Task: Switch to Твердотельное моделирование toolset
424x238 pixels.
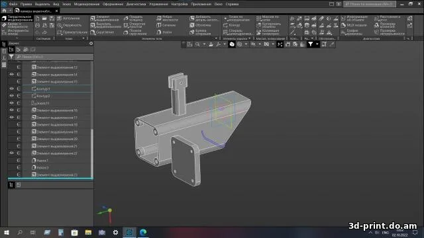Action: click(17, 19)
